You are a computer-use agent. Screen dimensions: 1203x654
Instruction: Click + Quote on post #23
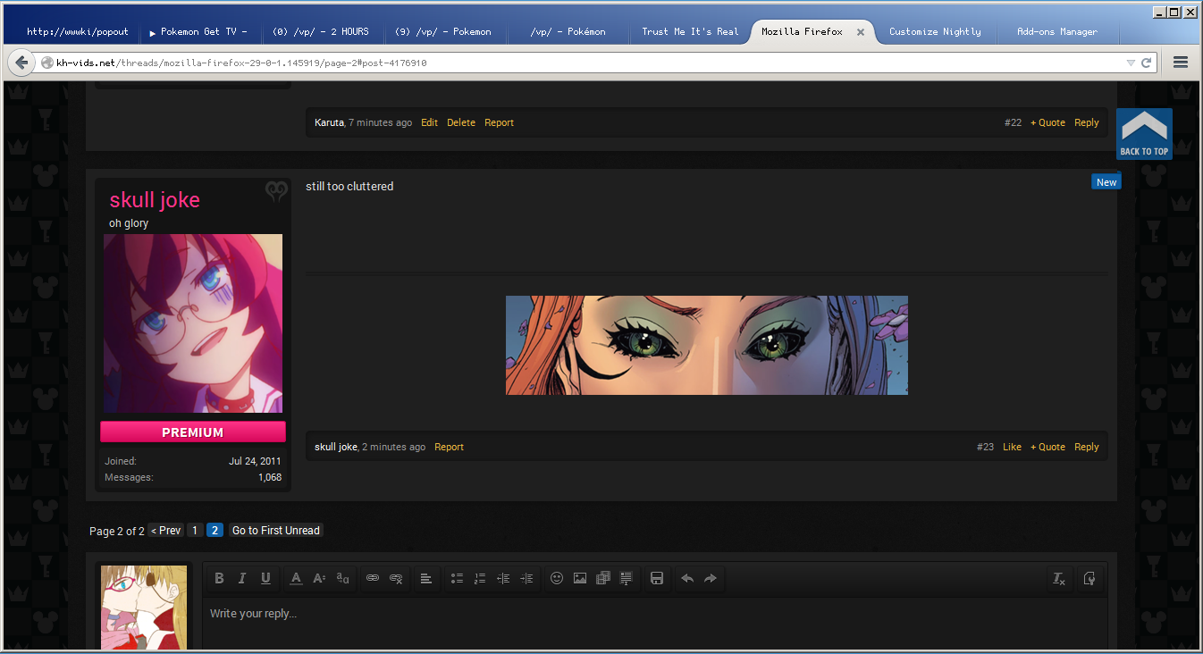[x=1047, y=447]
